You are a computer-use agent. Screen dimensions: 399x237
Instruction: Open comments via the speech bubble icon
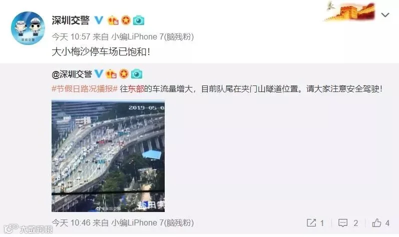pos(343,223)
